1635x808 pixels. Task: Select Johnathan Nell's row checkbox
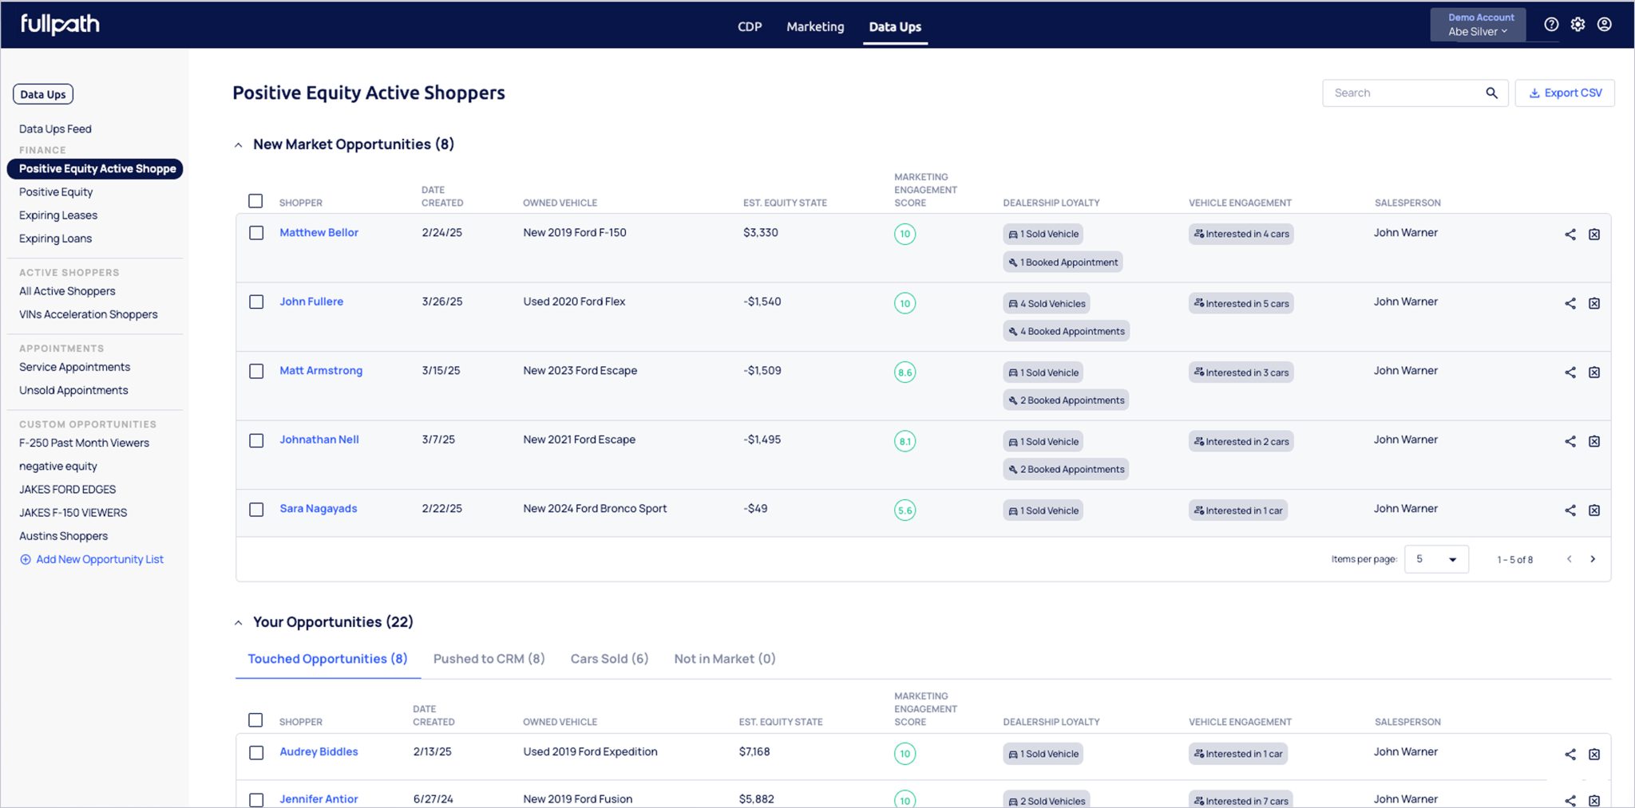point(256,440)
